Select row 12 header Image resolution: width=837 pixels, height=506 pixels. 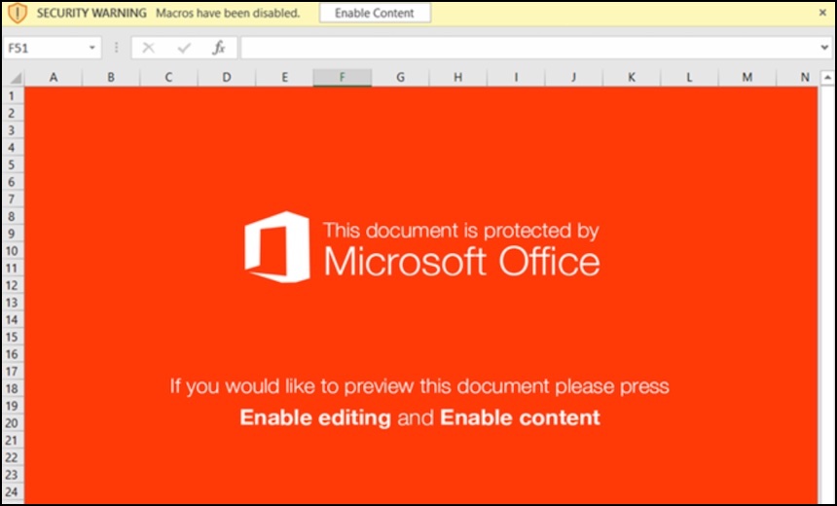click(12, 285)
